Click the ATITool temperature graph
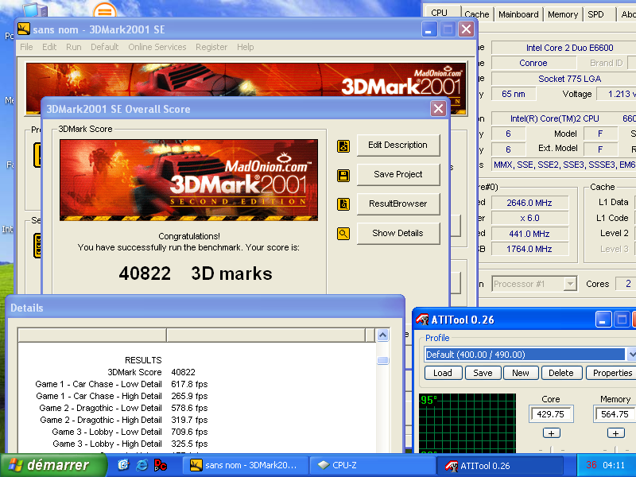This screenshot has width=636, height=477. pos(467,423)
